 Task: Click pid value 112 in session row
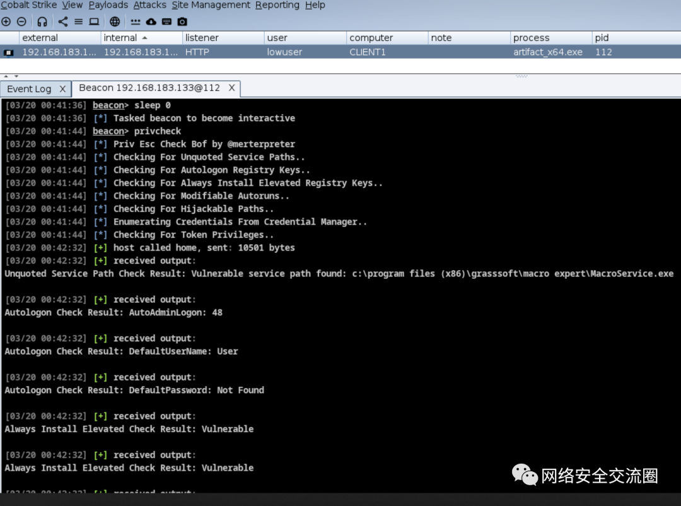coord(603,52)
